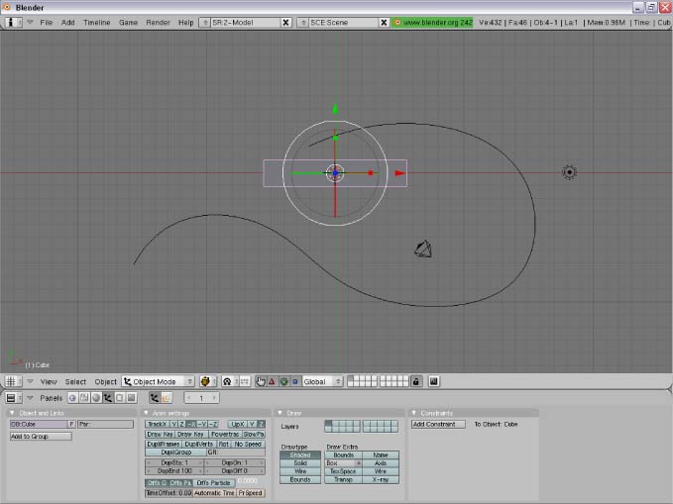The width and height of the screenshot is (673, 504).
Task: Open the Panels menu in buttons header
Action: coord(52,398)
